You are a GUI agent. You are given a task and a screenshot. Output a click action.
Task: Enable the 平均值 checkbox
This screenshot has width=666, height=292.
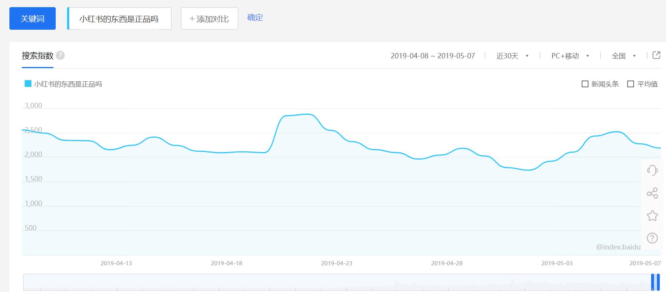[x=631, y=84]
